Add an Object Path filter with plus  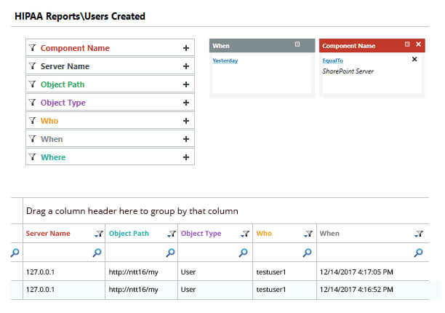click(x=186, y=84)
